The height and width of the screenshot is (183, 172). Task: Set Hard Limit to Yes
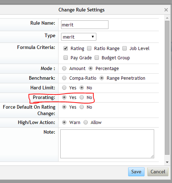point(64,88)
